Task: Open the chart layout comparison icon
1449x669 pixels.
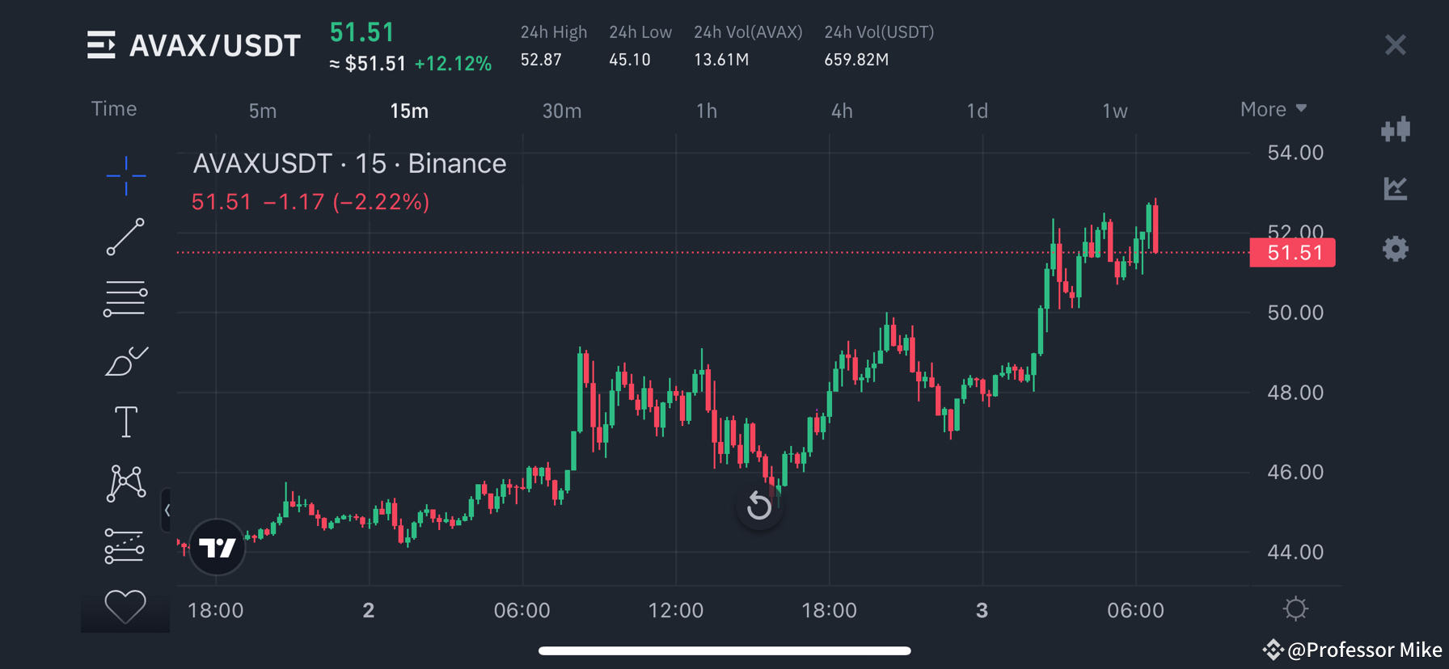Action: pyautogui.click(x=1396, y=129)
